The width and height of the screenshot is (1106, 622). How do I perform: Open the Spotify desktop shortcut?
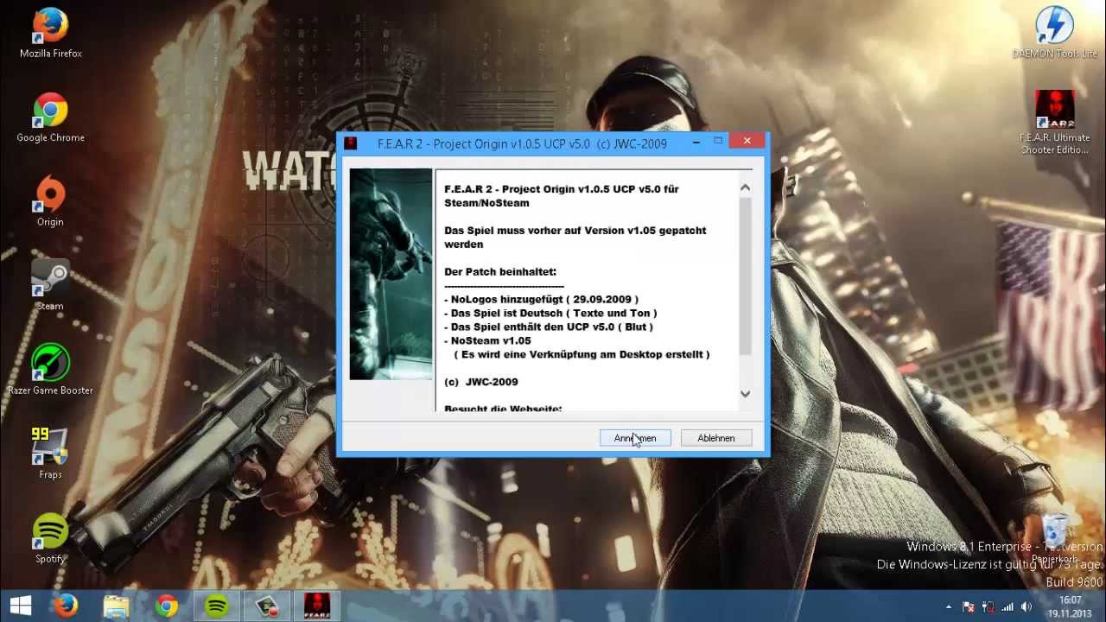tap(50, 538)
